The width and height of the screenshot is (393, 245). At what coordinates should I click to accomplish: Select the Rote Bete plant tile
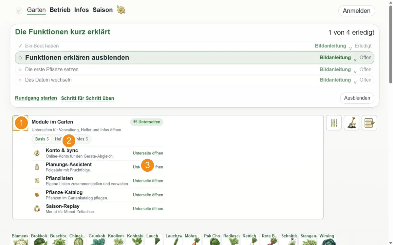tap(270, 239)
